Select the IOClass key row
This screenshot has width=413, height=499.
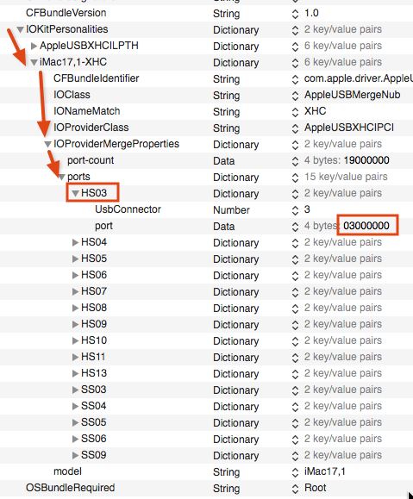pos(206,95)
